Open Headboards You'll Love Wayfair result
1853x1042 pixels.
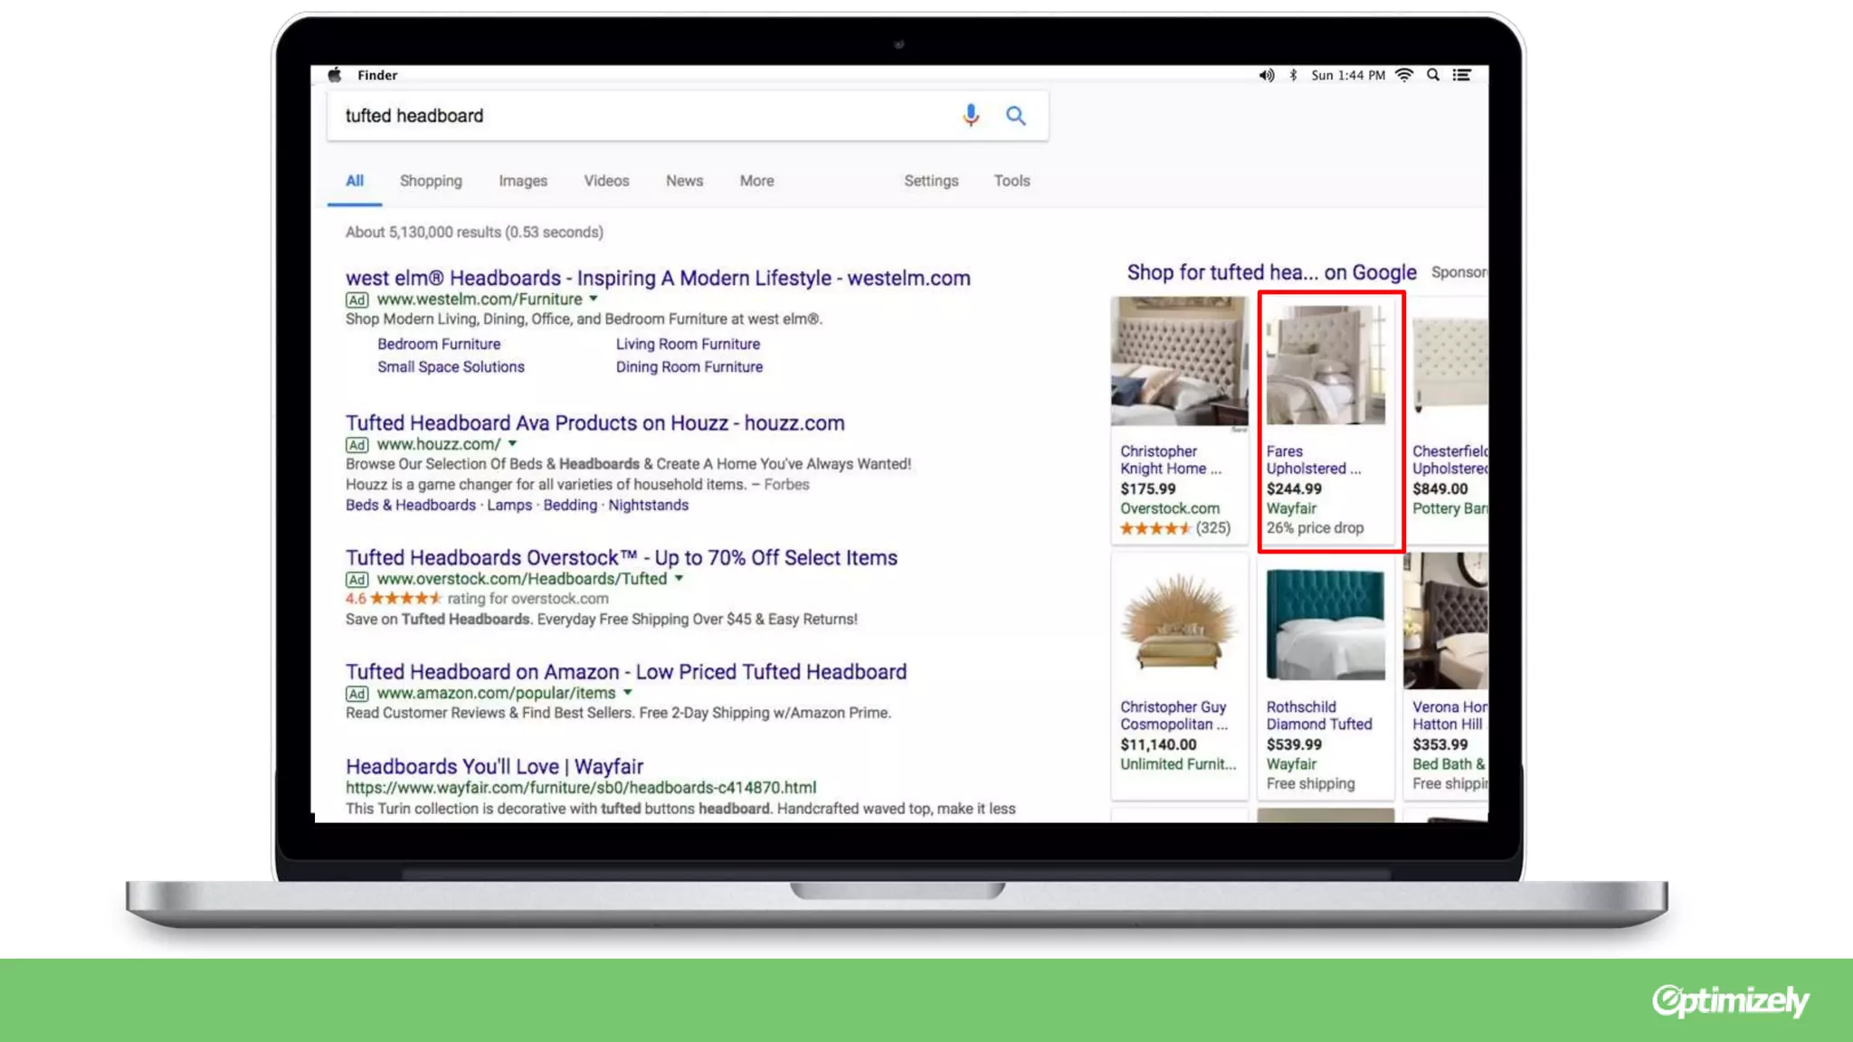pyautogui.click(x=494, y=766)
